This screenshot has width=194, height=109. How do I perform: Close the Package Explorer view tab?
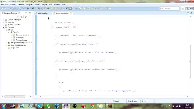click(x=19, y=13)
